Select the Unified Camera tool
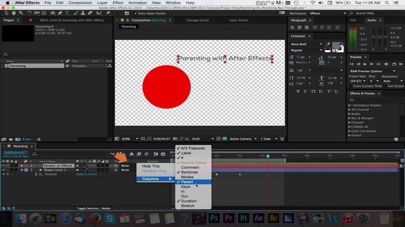Screen dimensions: 405x227 37,13
